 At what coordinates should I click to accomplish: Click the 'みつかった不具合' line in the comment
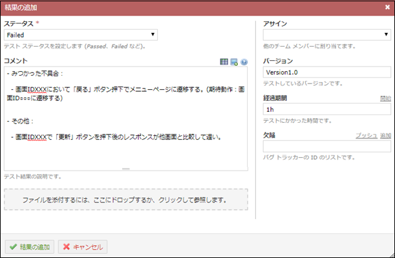click(x=35, y=74)
